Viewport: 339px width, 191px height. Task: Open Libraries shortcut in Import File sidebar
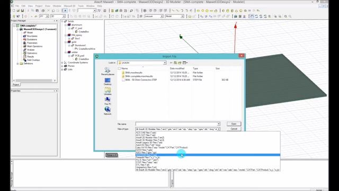[x=108, y=91]
